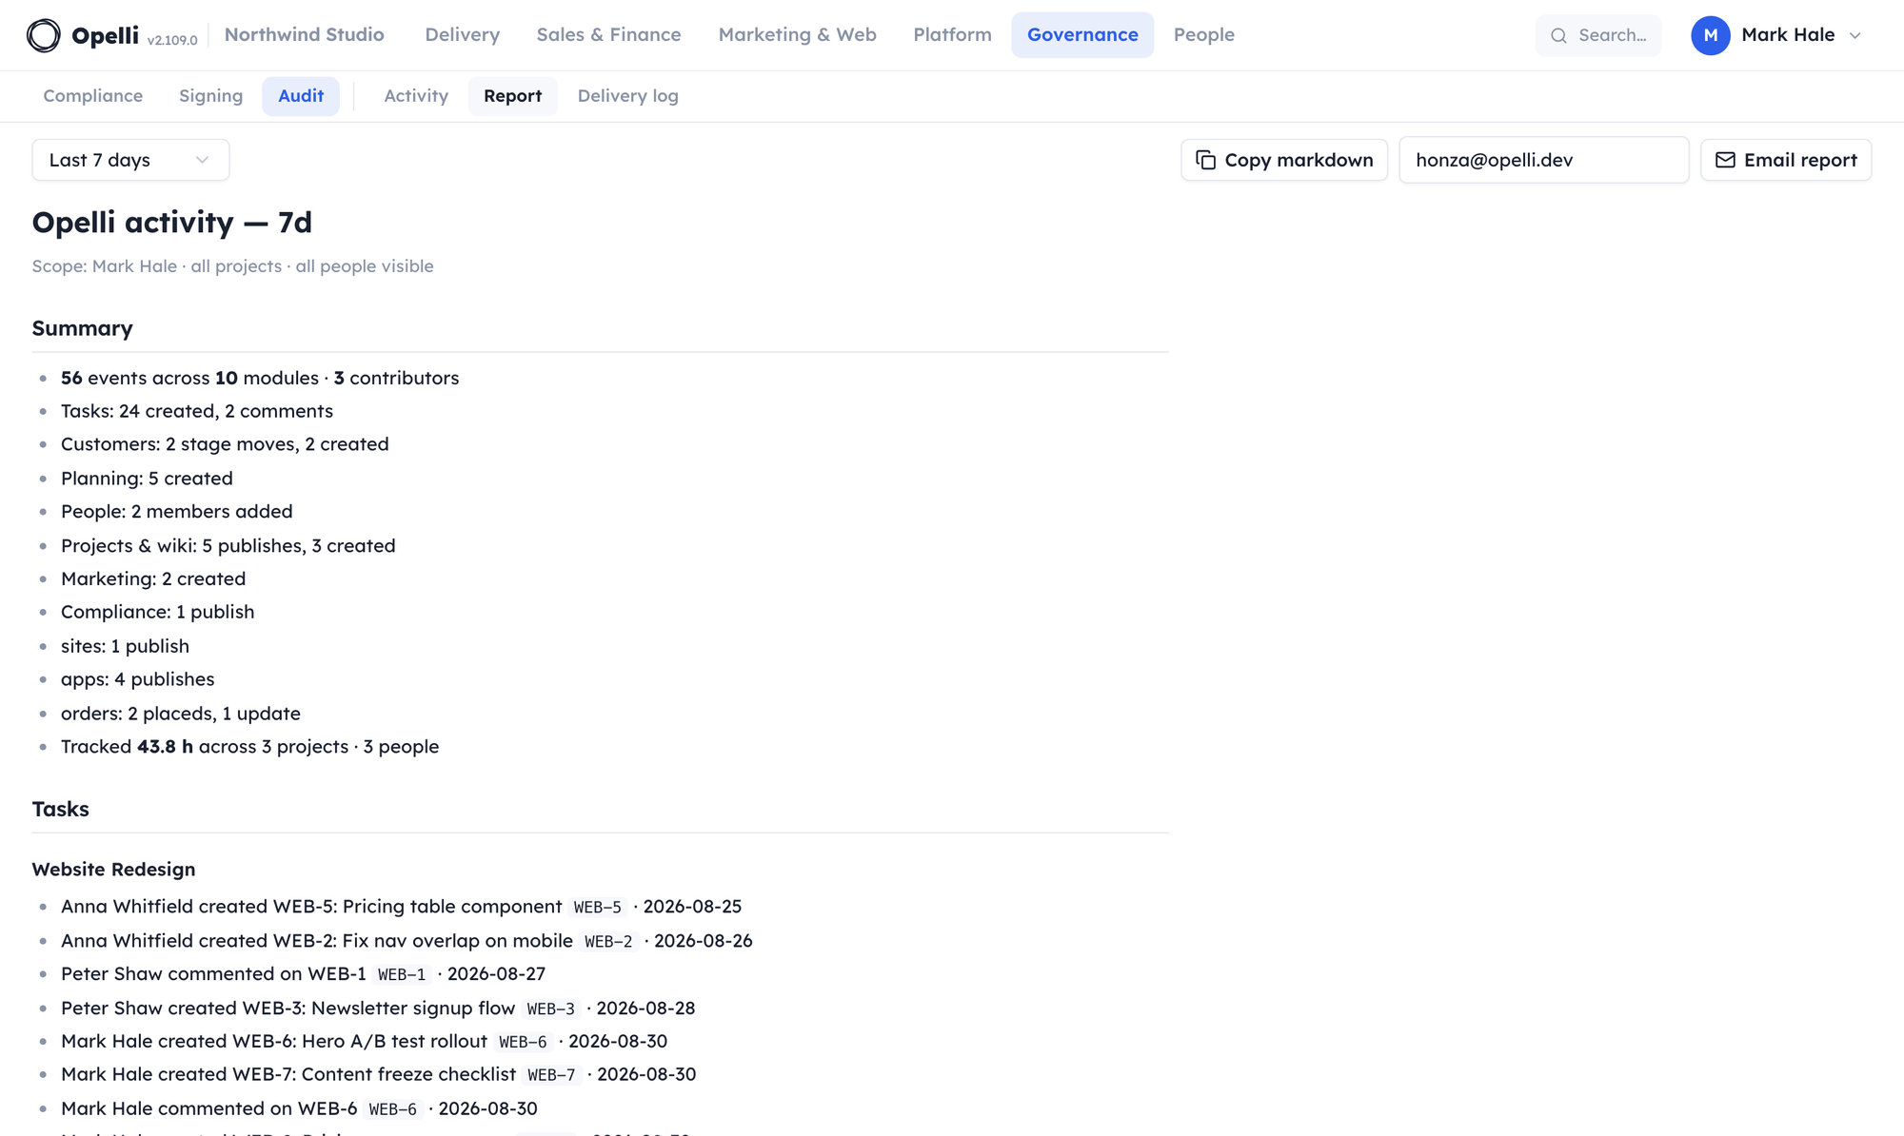Open the Platform menu
Viewport: 1904px width, 1136px height.
tap(952, 35)
